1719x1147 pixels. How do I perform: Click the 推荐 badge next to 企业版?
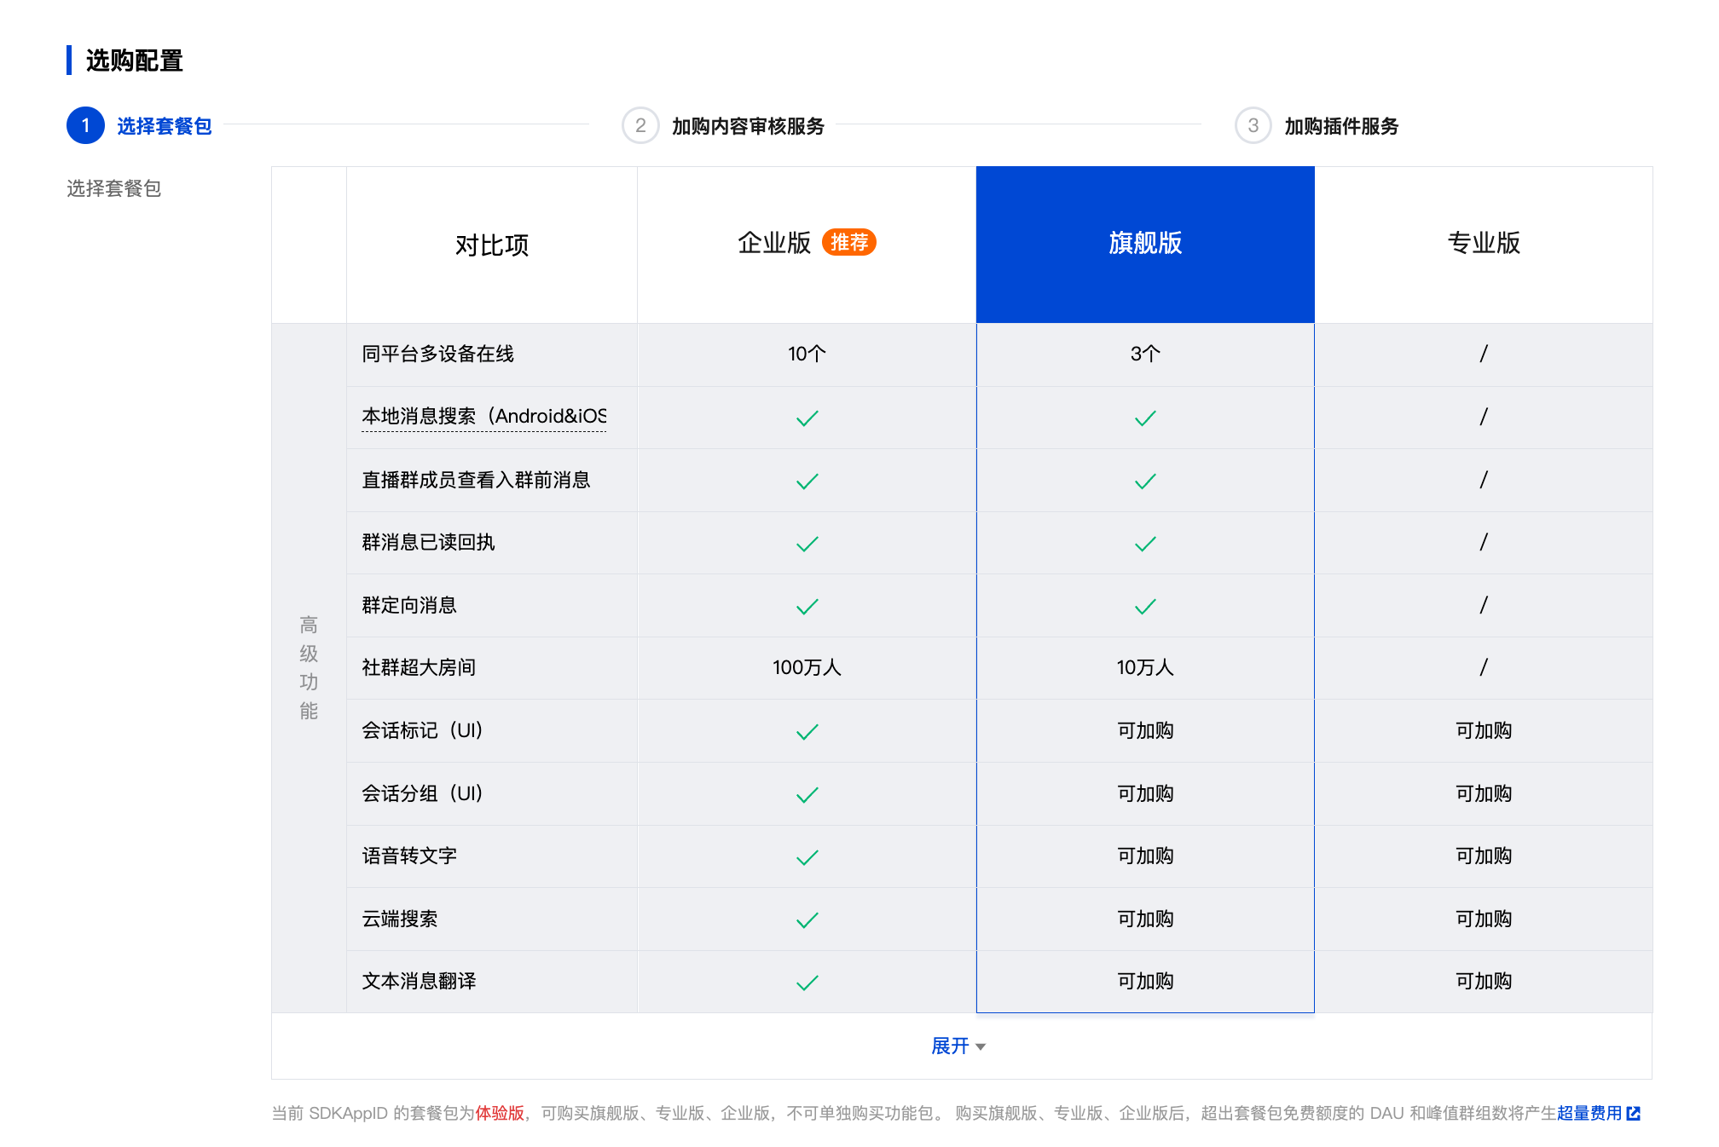pos(849,243)
